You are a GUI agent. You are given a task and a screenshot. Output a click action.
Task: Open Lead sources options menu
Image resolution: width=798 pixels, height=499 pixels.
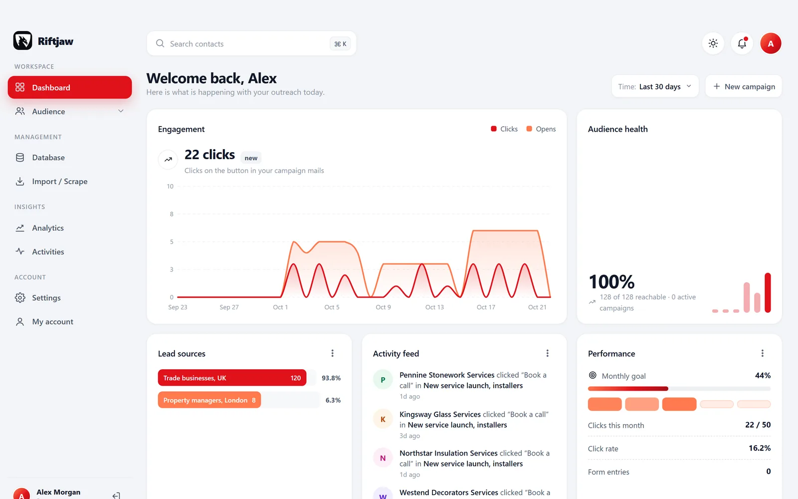333,353
